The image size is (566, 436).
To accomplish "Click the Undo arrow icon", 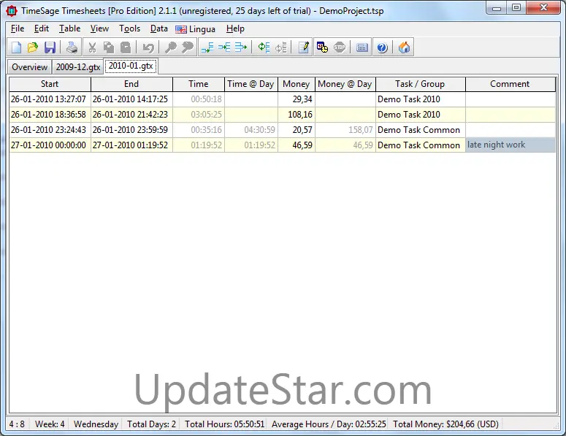I will [148, 47].
